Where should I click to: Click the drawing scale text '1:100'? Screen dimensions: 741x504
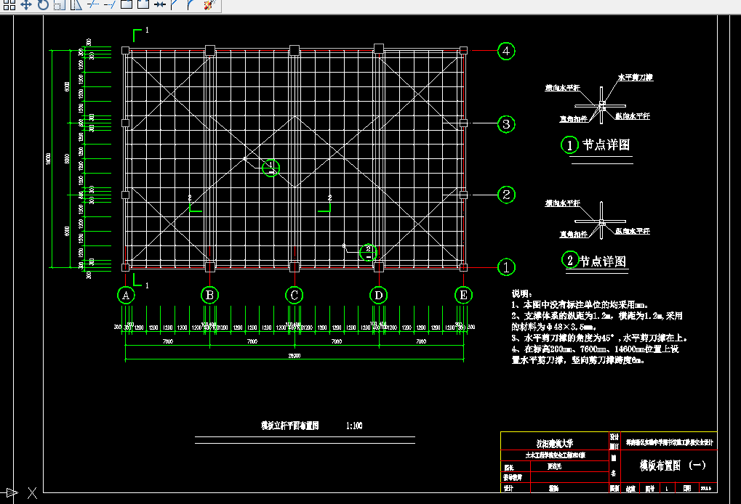pos(354,426)
